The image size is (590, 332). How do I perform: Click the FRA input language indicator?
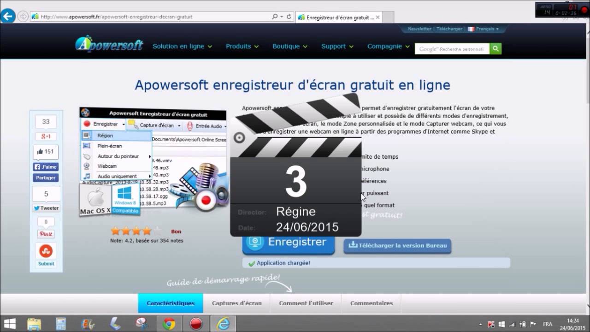[548, 324]
